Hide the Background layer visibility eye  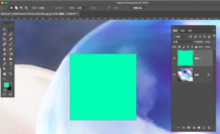pyautogui.click(x=174, y=75)
